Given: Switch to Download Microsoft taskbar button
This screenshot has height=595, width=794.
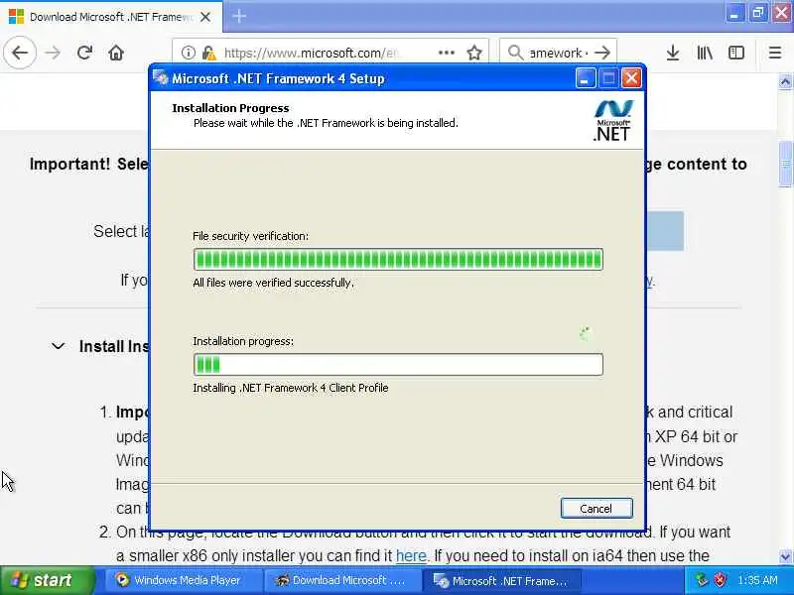Looking at the screenshot, I should [x=342, y=581].
